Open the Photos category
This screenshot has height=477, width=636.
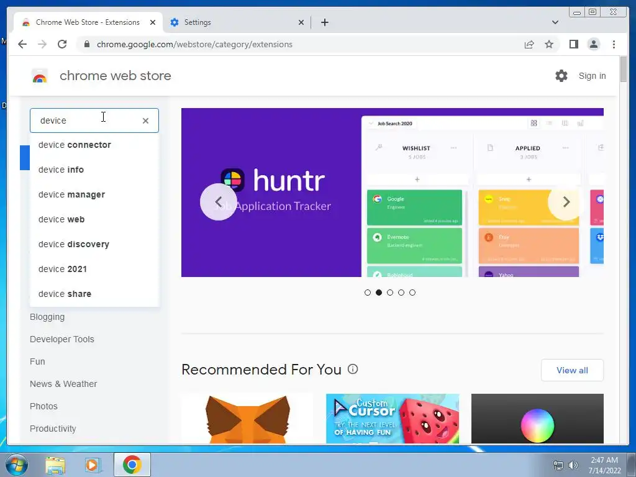tap(43, 406)
